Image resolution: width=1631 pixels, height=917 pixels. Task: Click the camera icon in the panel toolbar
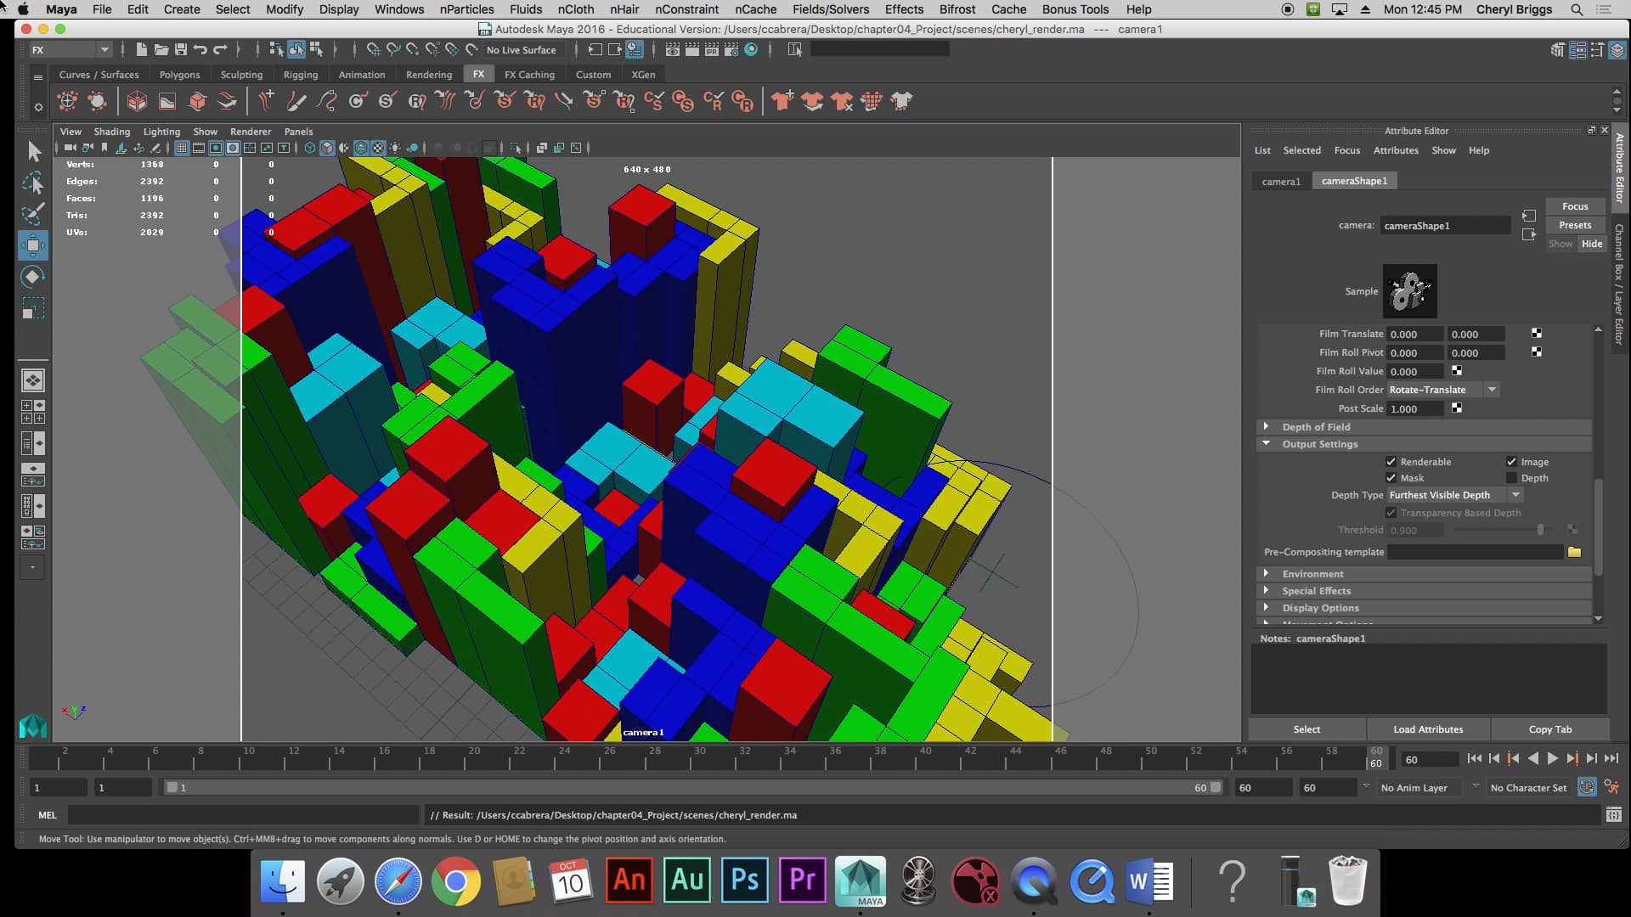(70, 148)
